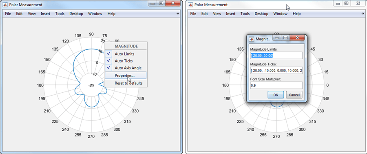Click the 45 angle label in right plot
Screen dimensions: 367x154
(313, 49)
